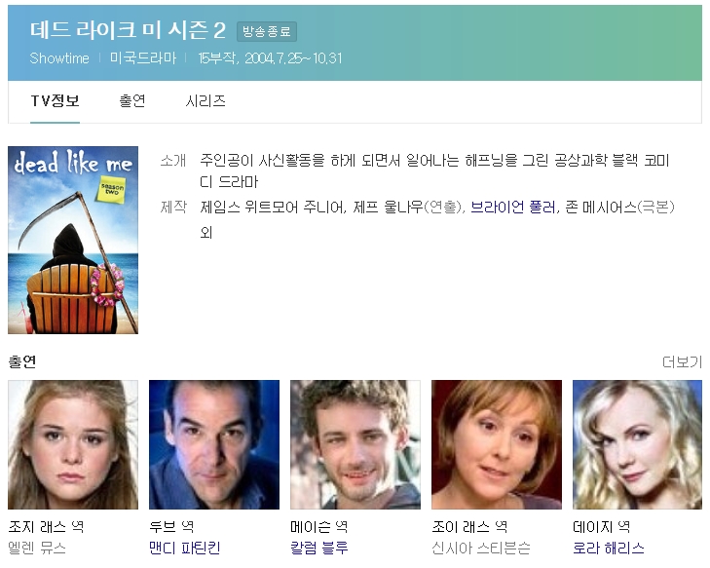710x568 pixels.
Task: Click 더보기 to see more cast
Action: [x=682, y=361]
